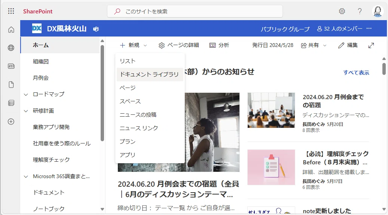Expand the 研修計画 nav section

coord(26,111)
